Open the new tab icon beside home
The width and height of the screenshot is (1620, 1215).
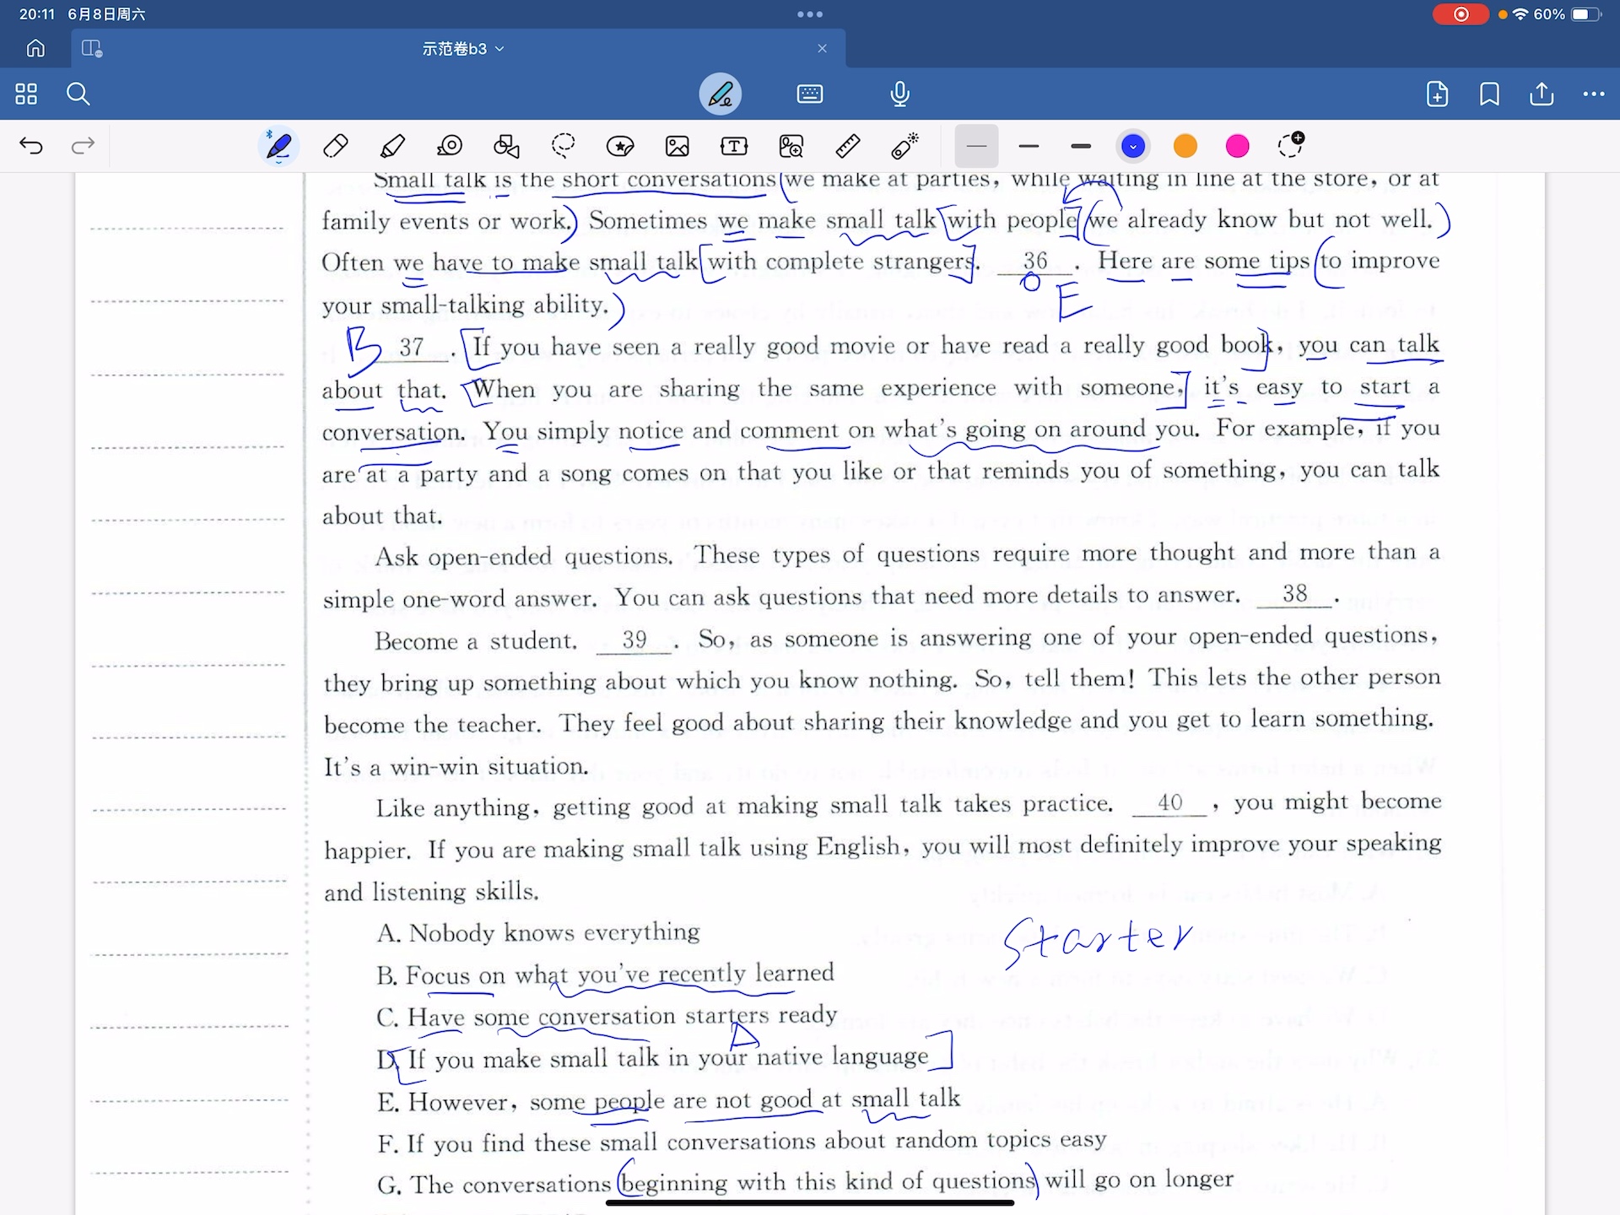pos(91,49)
